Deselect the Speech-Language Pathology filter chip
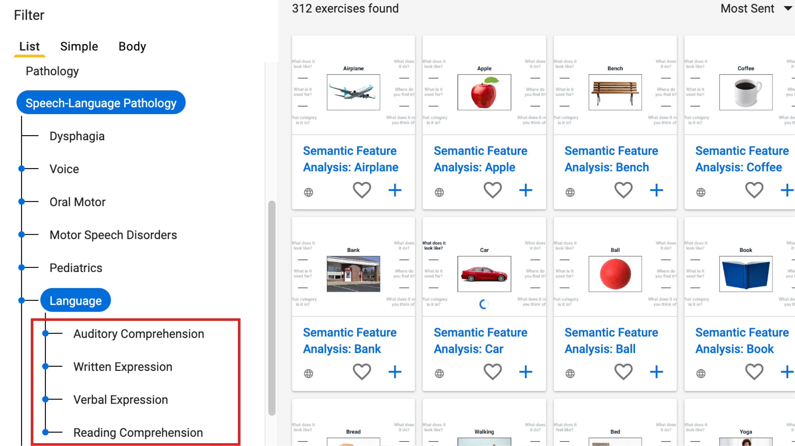Viewport: 795px width, 446px height. (x=100, y=103)
